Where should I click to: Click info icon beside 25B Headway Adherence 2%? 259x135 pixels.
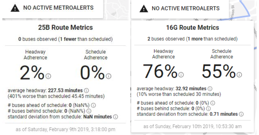pyautogui.click(x=48, y=76)
